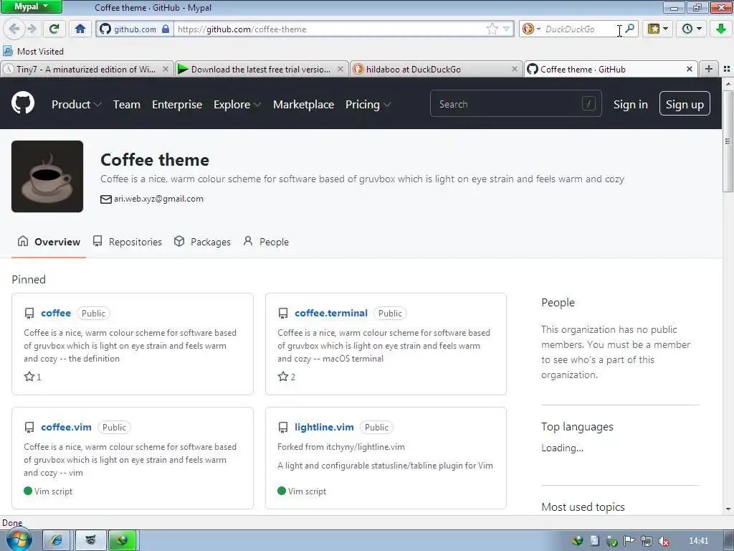Open a new tab with plus button

point(709,69)
